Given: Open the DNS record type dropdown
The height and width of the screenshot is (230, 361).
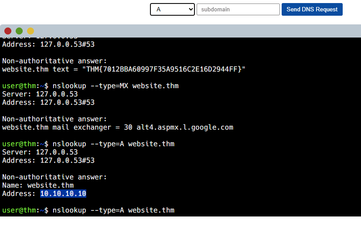Looking at the screenshot, I should tap(172, 10).
